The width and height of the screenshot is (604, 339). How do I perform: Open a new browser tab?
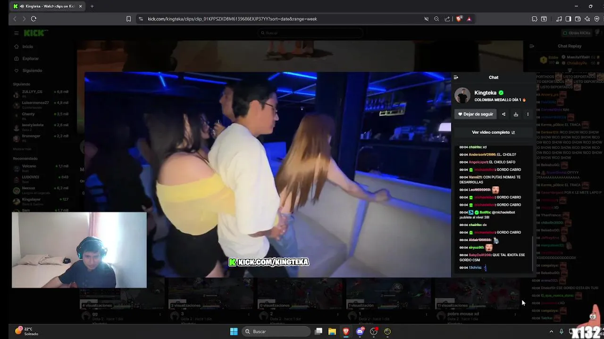[x=92, y=6]
